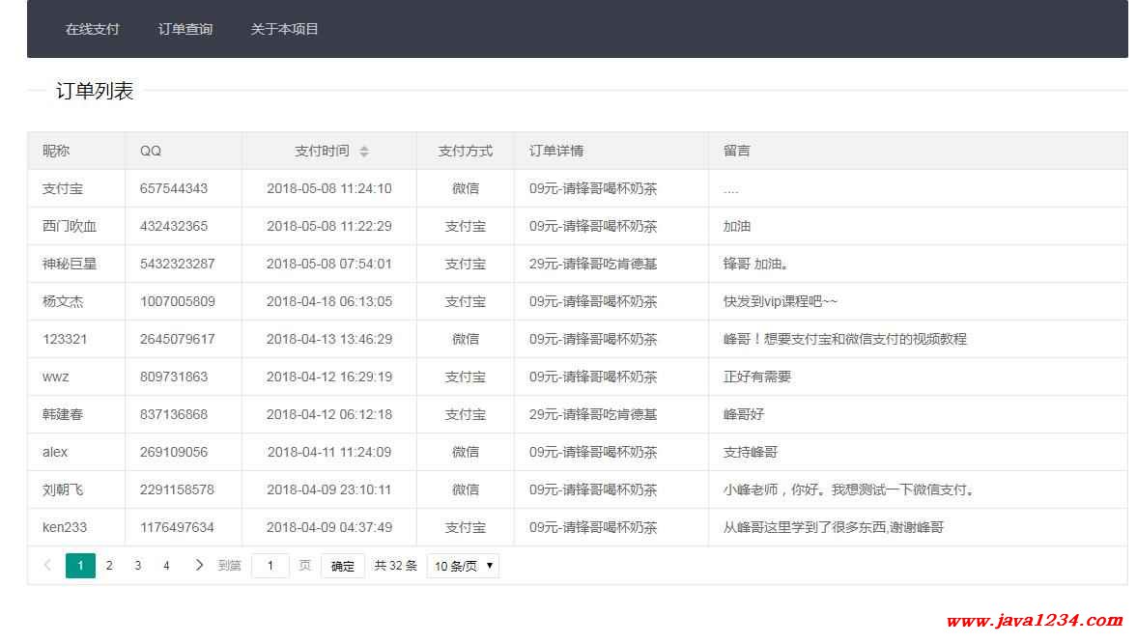Click 29元 order detail in 韩建春 row
1137x643 pixels.
click(x=593, y=414)
